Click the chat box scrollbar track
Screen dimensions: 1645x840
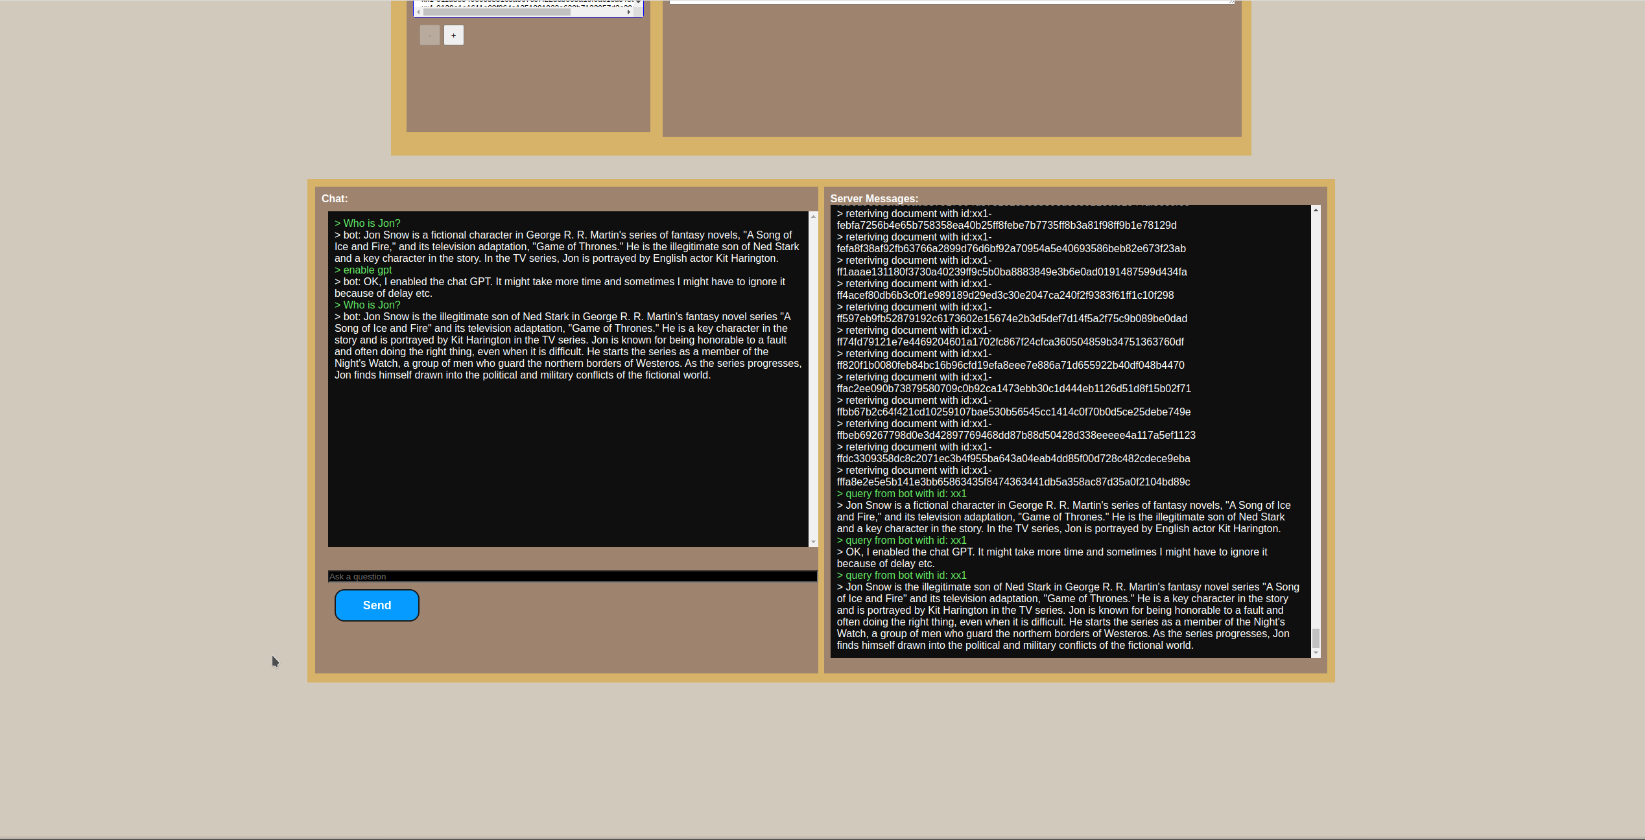pyautogui.click(x=813, y=379)
